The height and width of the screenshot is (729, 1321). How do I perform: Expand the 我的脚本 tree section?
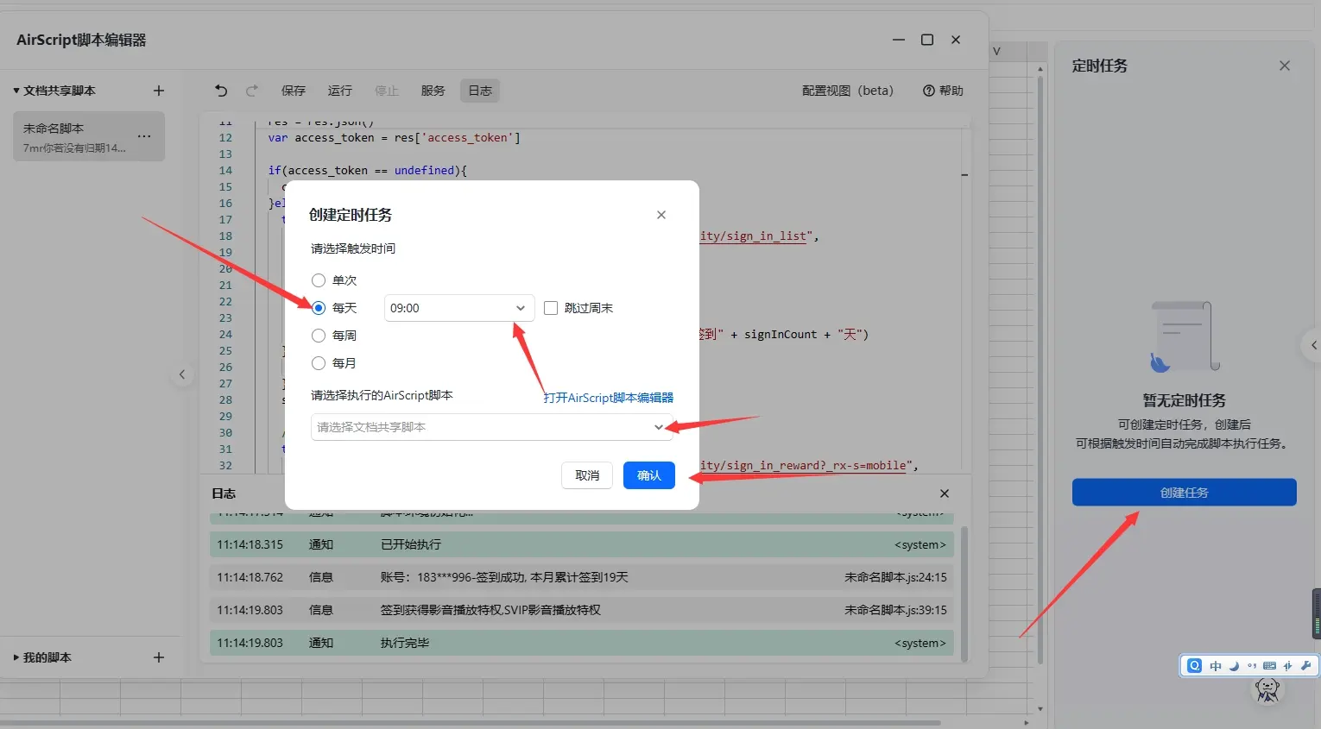[16, 657]
